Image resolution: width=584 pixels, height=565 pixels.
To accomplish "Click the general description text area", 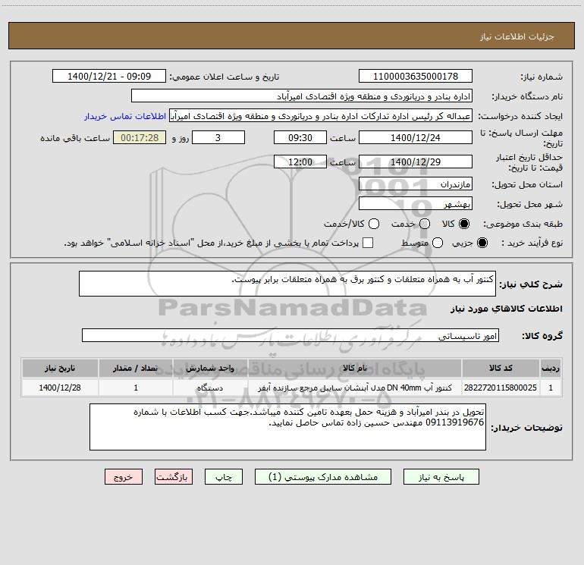I will 287,284.
